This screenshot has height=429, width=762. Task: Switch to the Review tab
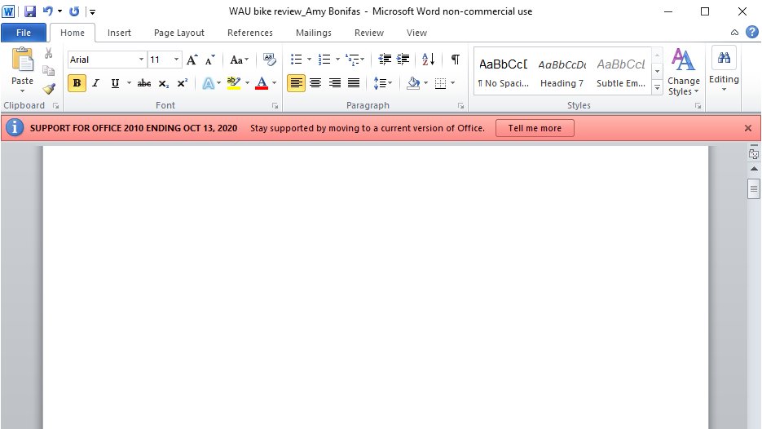369,33
